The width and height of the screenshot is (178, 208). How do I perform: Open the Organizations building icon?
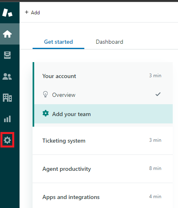[7, 98]
